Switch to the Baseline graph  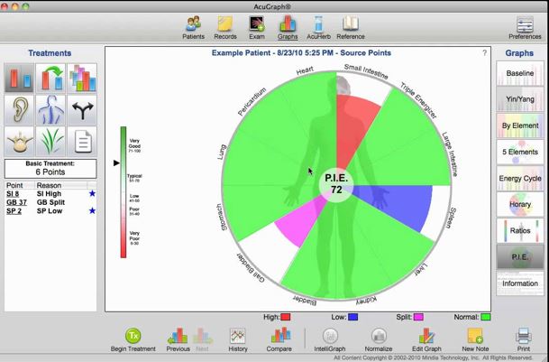coord(520,73)
